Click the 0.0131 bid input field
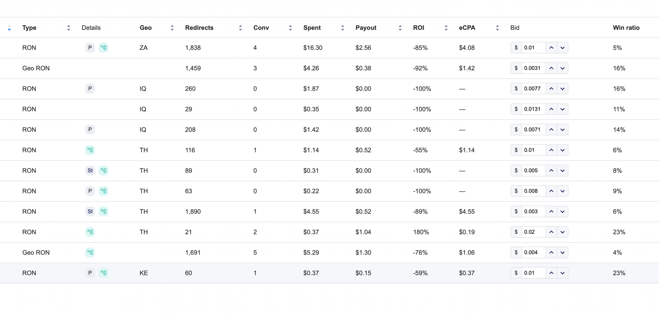659x317 pixels. [533, 109]
